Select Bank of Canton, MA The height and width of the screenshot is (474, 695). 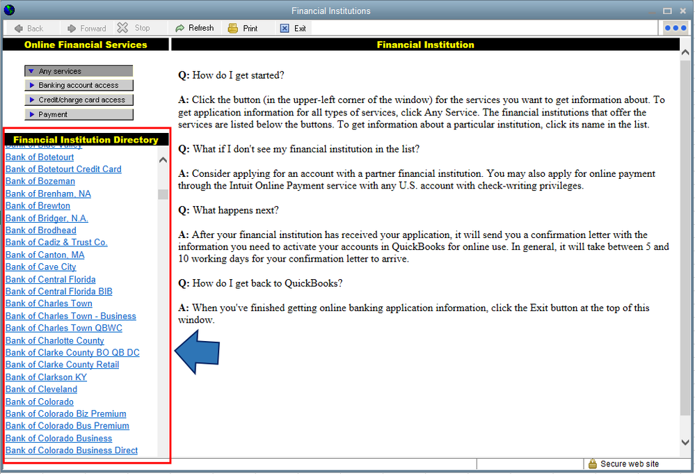tap(45, 255)
